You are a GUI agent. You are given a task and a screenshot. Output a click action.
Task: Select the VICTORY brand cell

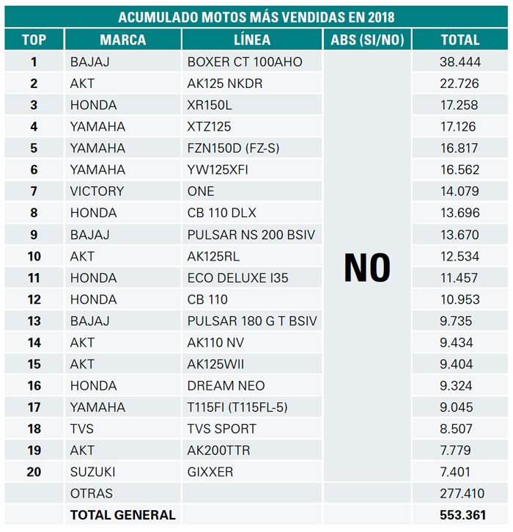(x=123, y=191)
